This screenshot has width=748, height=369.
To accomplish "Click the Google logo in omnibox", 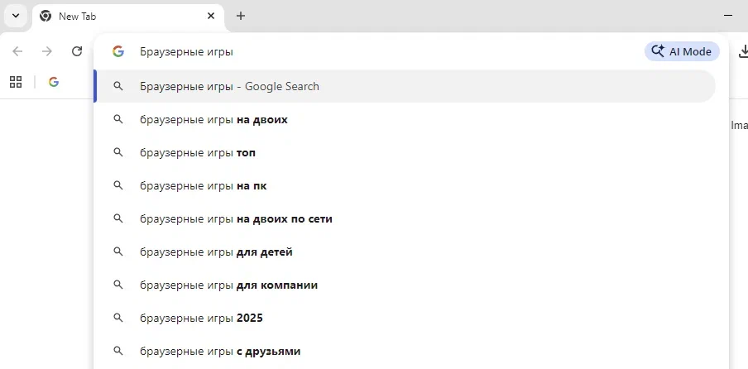I will 118,51.
